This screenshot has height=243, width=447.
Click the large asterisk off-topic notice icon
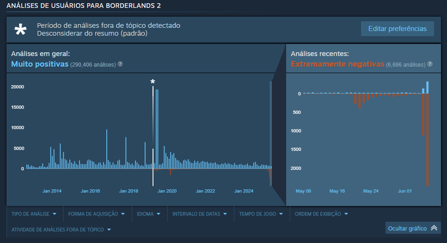tap(20, 30)
